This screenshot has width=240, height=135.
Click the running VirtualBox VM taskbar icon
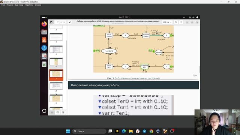click(x=165, y=131)
